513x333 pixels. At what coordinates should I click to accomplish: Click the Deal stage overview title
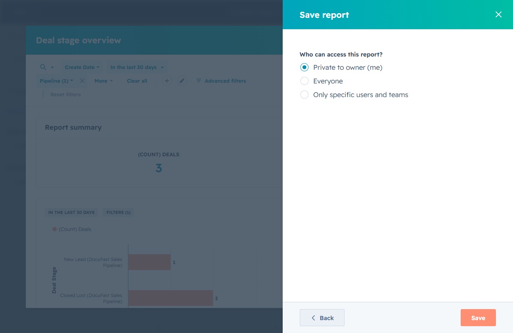(x=79, y=40)
